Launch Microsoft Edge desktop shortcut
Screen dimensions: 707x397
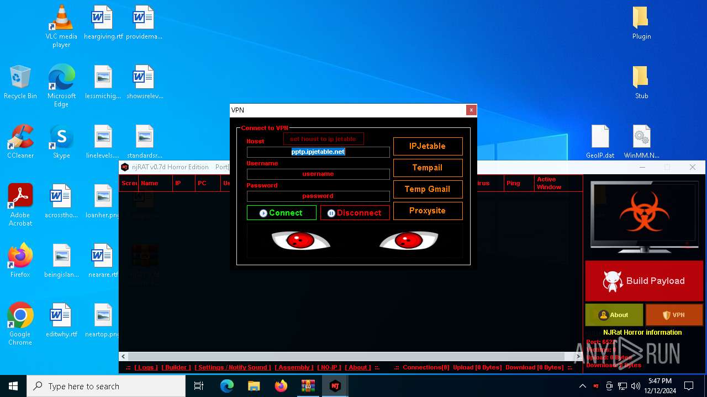(61, 85)
